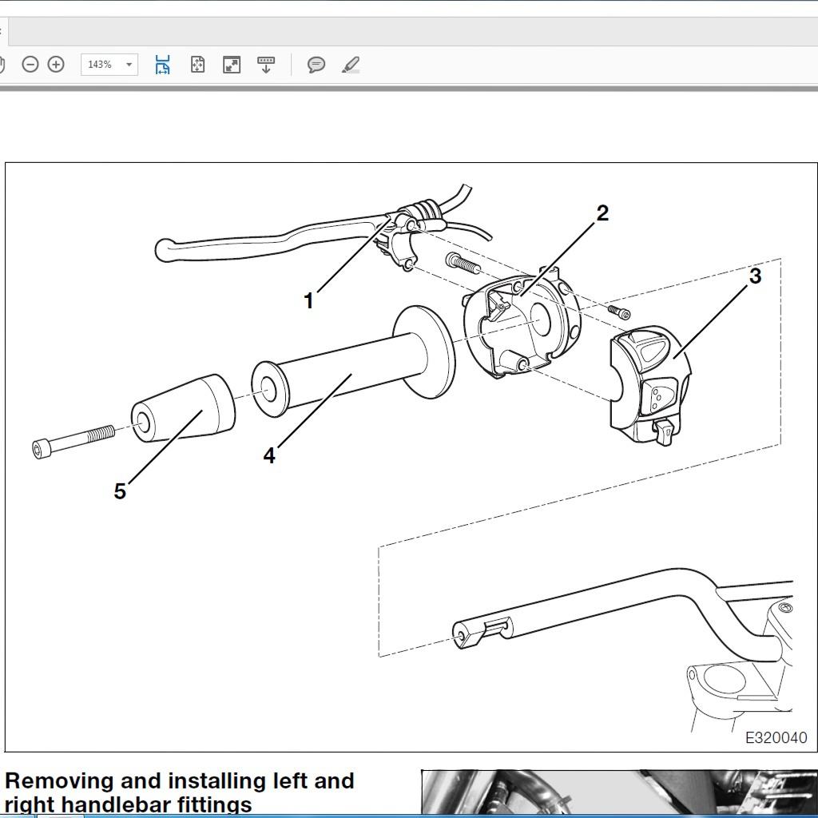818x818 pixels.
Task: Click the zoom out minus icon
Action: coord(30,65)
